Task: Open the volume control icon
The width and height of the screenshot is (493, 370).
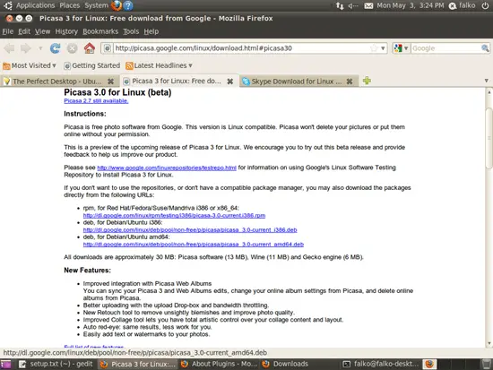Action: point(353,5)
